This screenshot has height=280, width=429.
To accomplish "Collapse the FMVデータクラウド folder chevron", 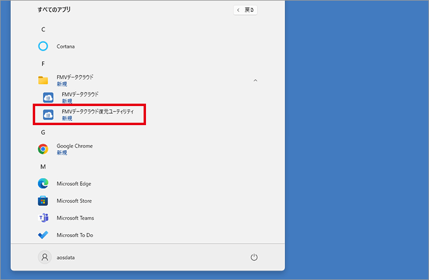I will coord(256,80).
